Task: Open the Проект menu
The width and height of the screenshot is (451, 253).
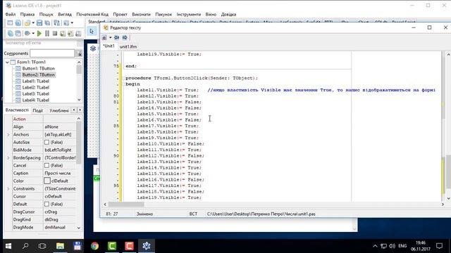Action: pos(120,14)
